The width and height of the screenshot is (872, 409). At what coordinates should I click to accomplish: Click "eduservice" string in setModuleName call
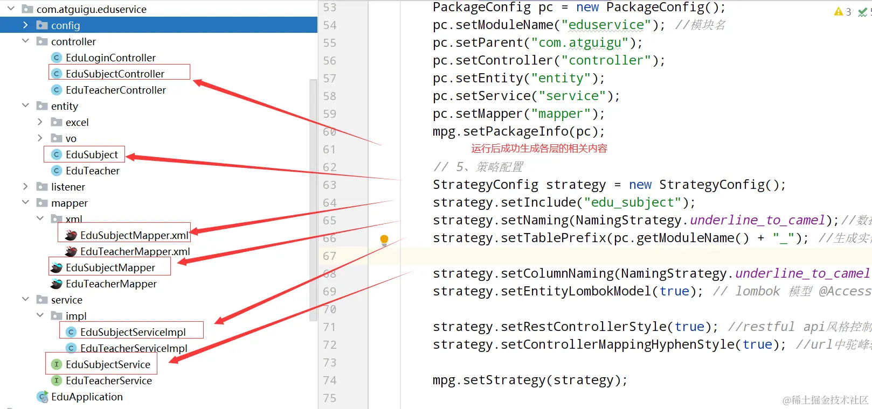tap(606, 25)
